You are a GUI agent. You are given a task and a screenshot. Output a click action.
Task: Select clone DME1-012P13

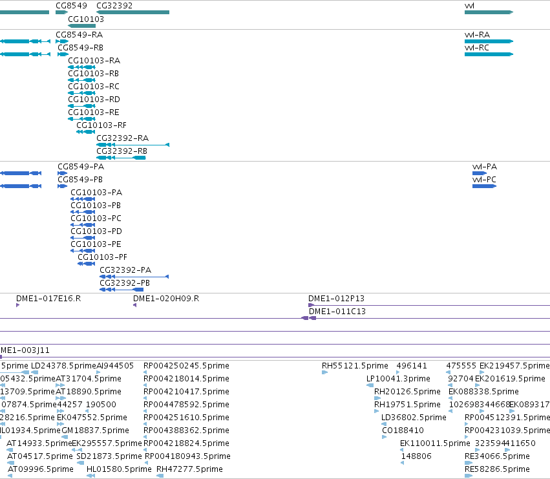click(x=336, y=299)
